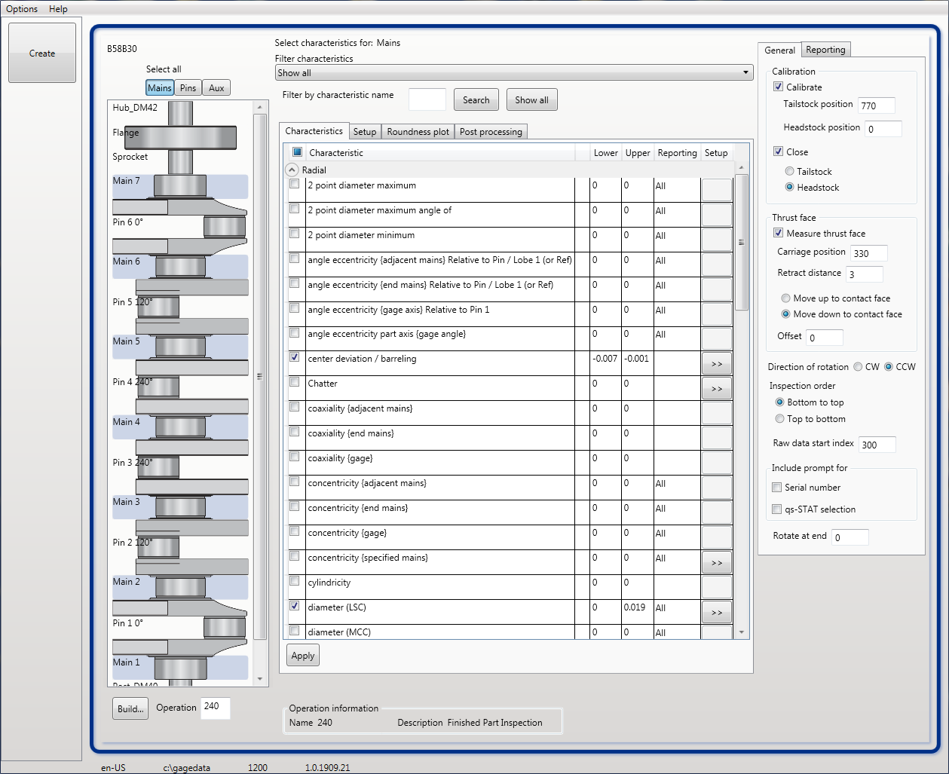The height and width of the screenshot is (774, 949).
Task: Open the Options menu
Action: [x=21, y=8]
